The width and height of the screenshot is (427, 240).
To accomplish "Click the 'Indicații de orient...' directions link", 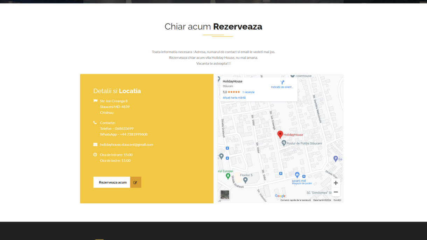I will [x=282, y=87].
